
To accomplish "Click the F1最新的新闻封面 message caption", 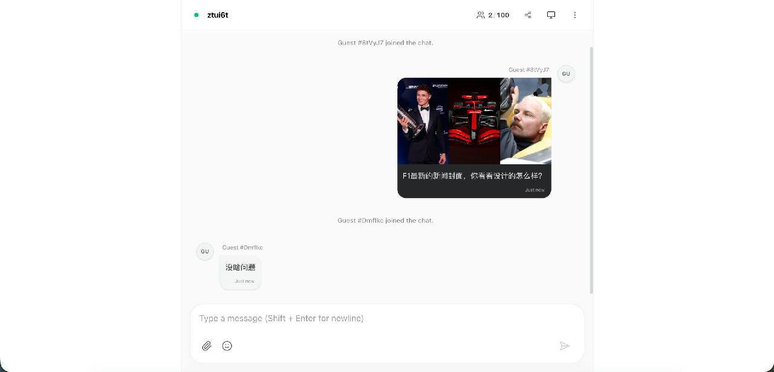I will point(472,176).
